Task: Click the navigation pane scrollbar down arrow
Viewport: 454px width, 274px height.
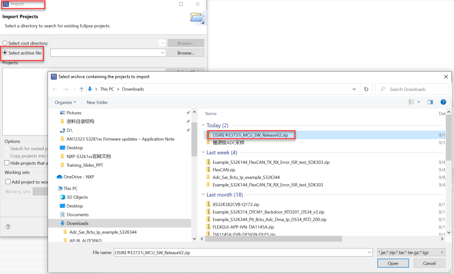Action: [194, 239]
